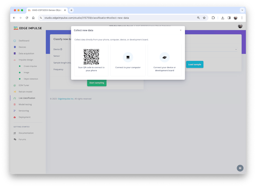The image size is (256, 187).
Task: Click the Data acquisition database icon
Action: click(x=15, y=53)
